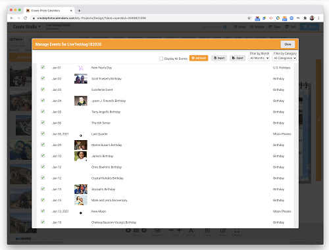Click the New Moon phase icon
The width and height of the screenshot is (329, 250).
click(81, 213)
